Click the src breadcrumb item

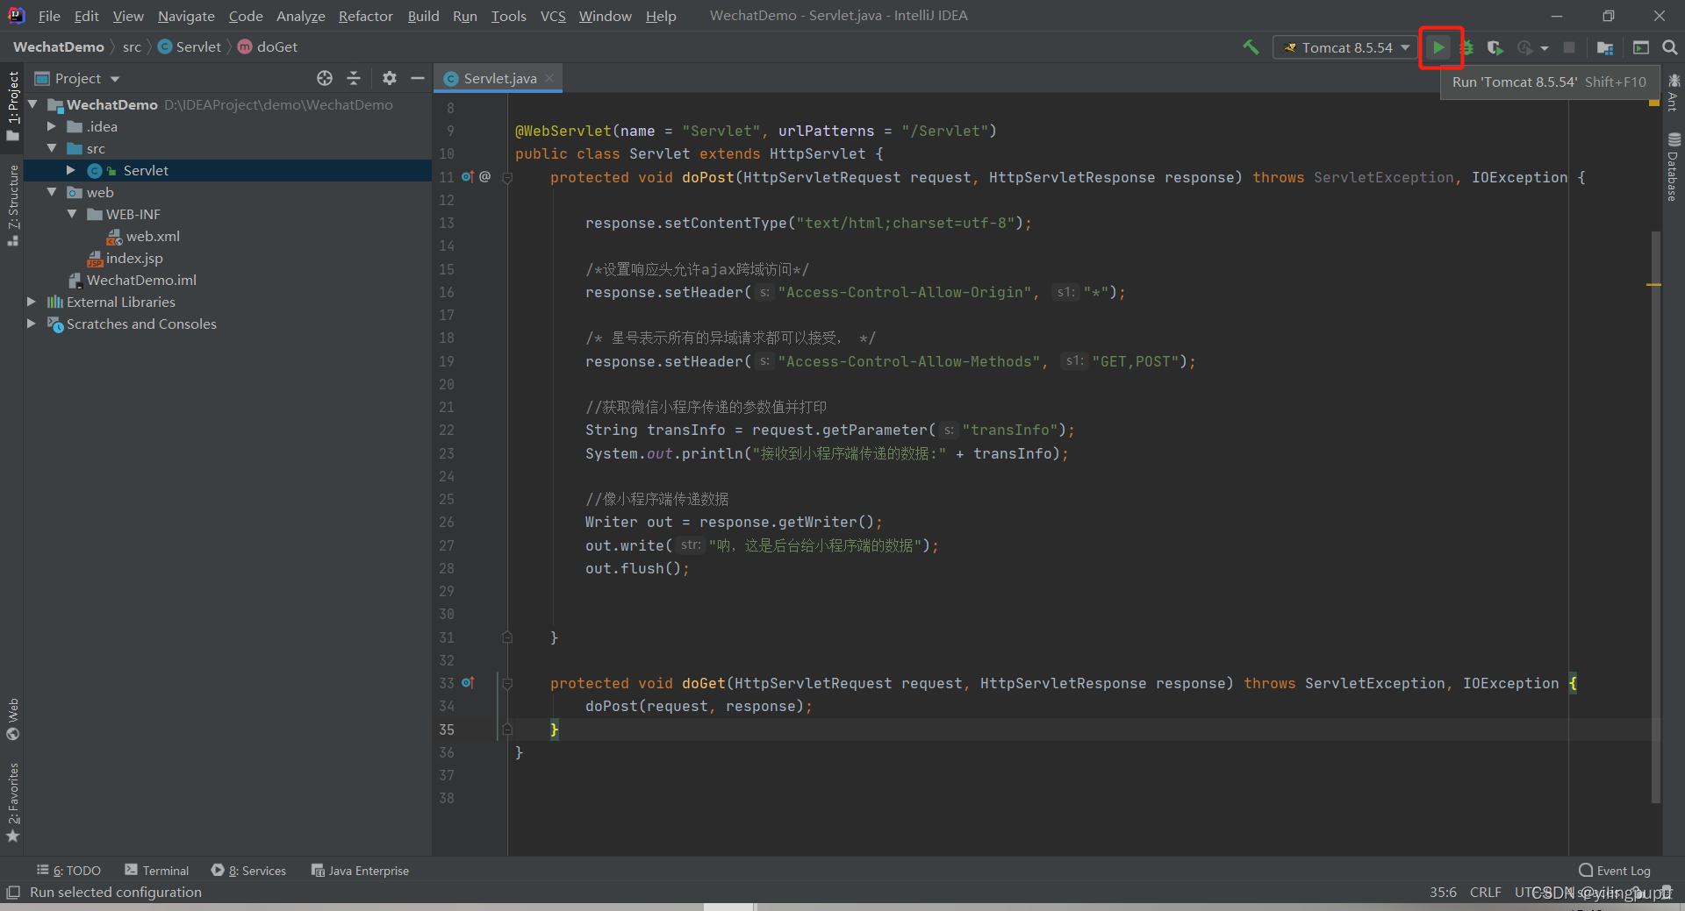(x=132, y=46)
